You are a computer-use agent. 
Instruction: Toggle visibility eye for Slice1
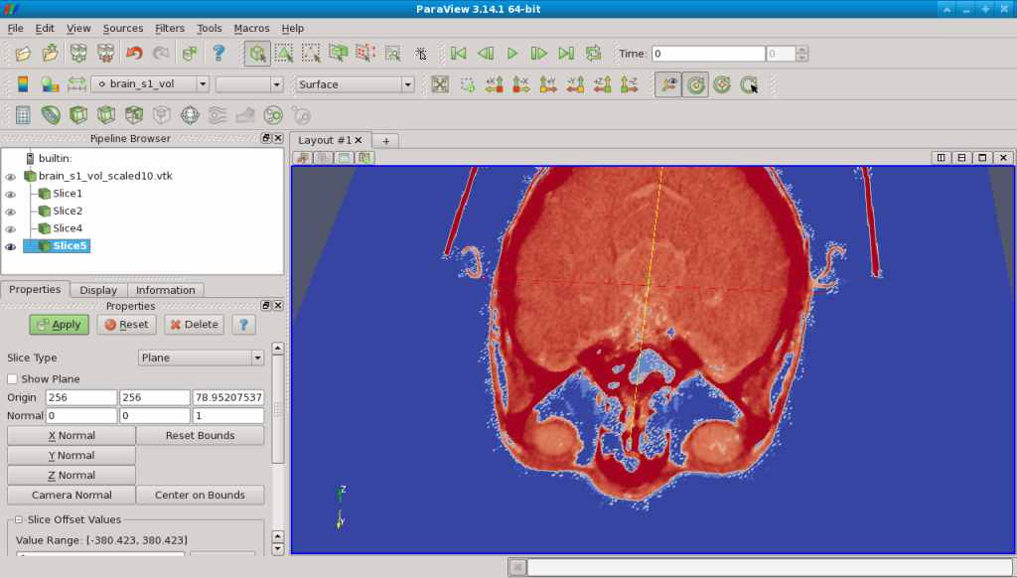click(x=11, y=194)
